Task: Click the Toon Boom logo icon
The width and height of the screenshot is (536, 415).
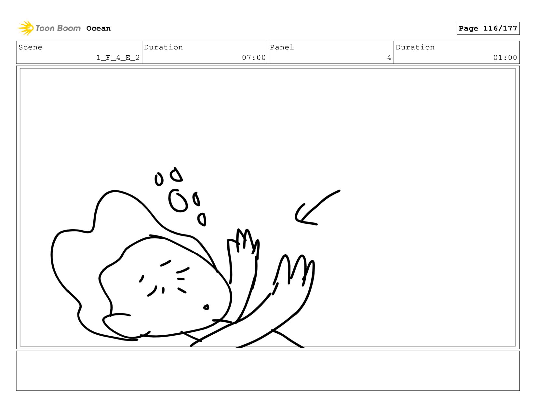Action: click(26, 28)
